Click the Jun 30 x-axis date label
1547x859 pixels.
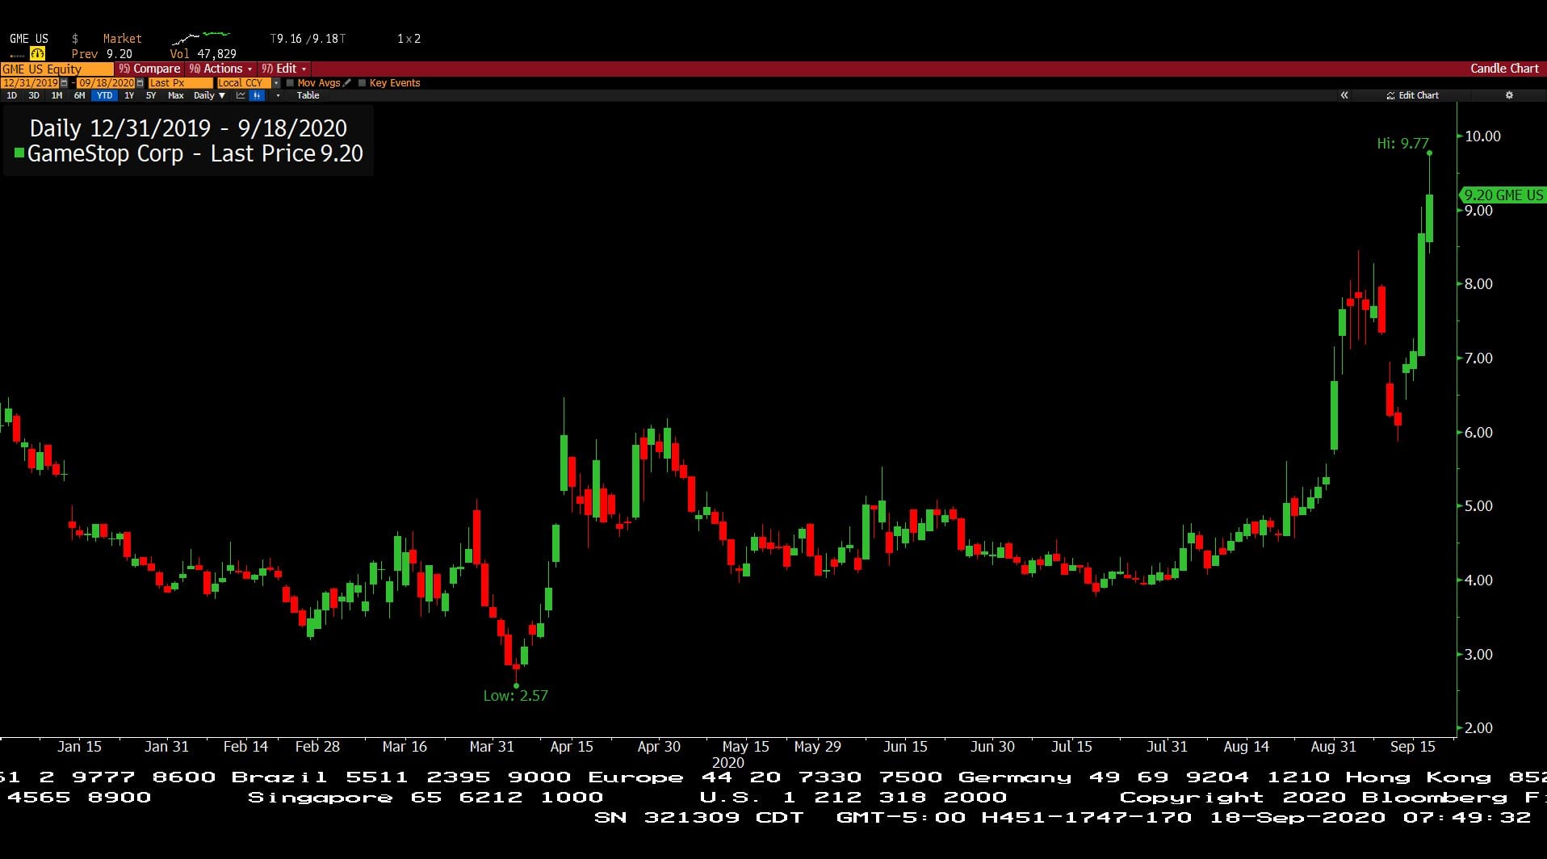pos(992,747)
